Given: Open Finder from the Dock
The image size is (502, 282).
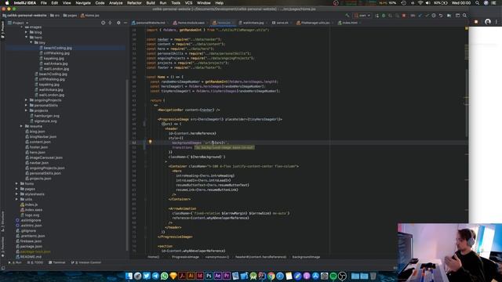Looking at the screenshot, I should [x=129, y=276].
